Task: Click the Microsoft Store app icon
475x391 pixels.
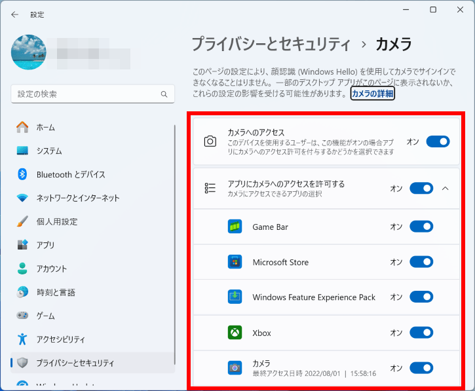Action: [x=235, y=262]
